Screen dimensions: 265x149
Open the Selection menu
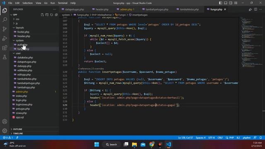click(x=27, y=3)
